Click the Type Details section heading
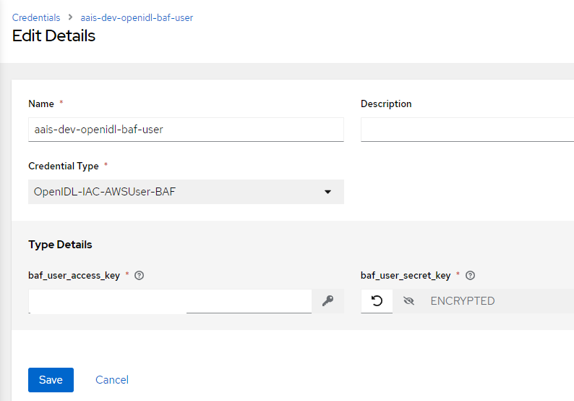 [x=60, y=245]
